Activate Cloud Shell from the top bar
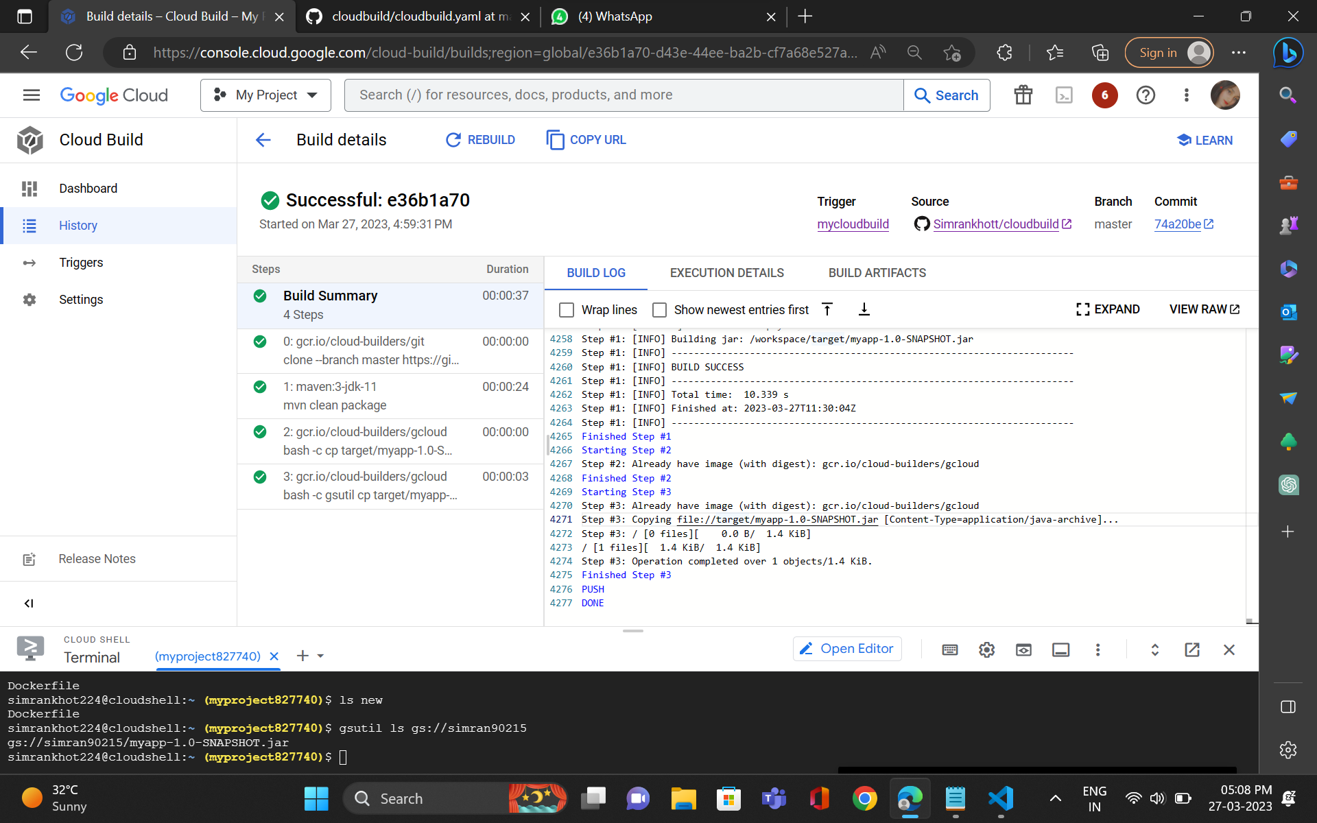Screen dimensions: 1317x823 click(1064, 95)
